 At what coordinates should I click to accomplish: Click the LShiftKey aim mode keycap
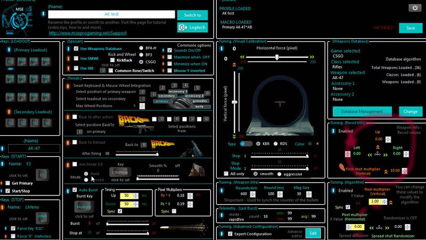coord(120,172)
